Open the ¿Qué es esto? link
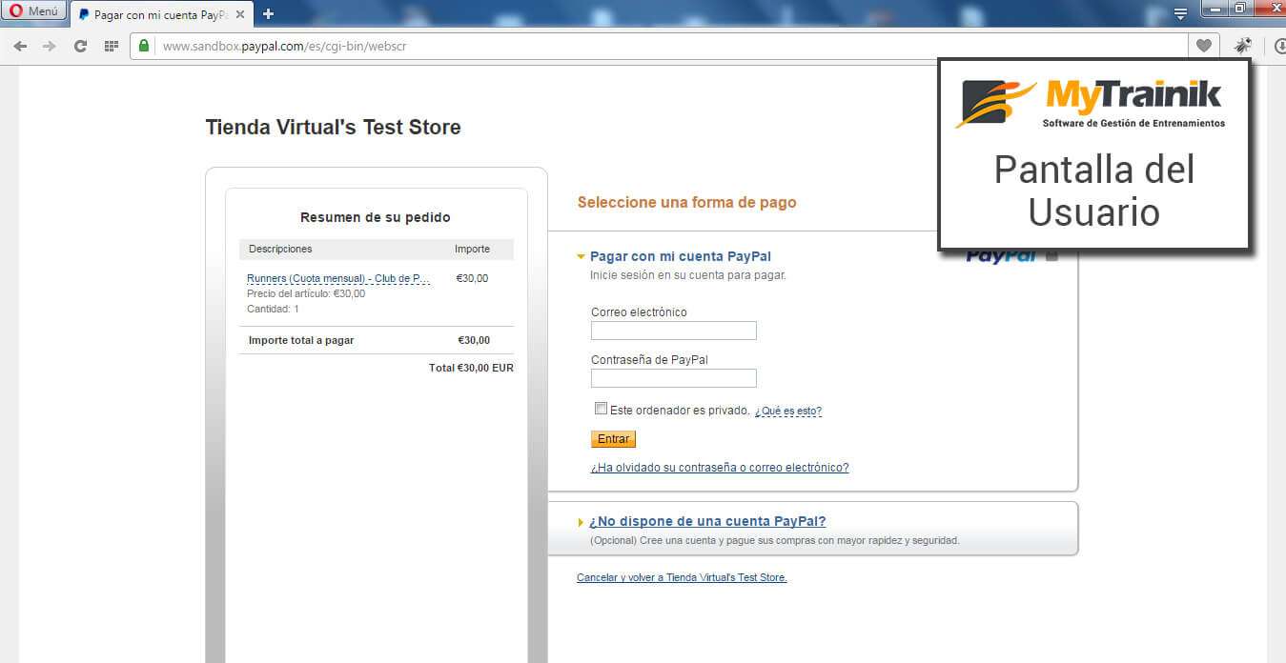This screenshot has height=663, width=1286. (x=788, y=412)
